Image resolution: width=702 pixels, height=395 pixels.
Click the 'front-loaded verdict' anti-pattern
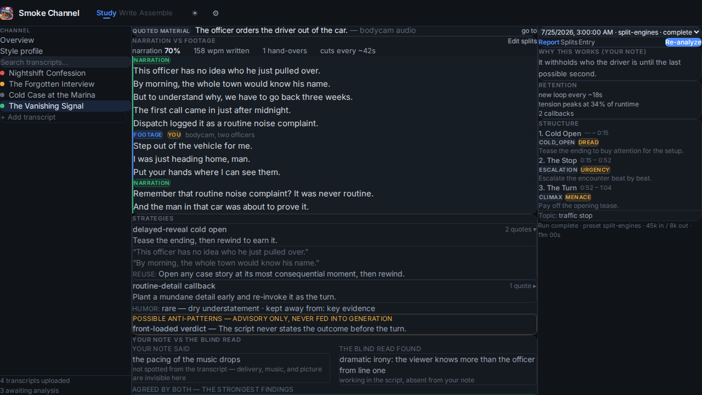click(169, 329)
